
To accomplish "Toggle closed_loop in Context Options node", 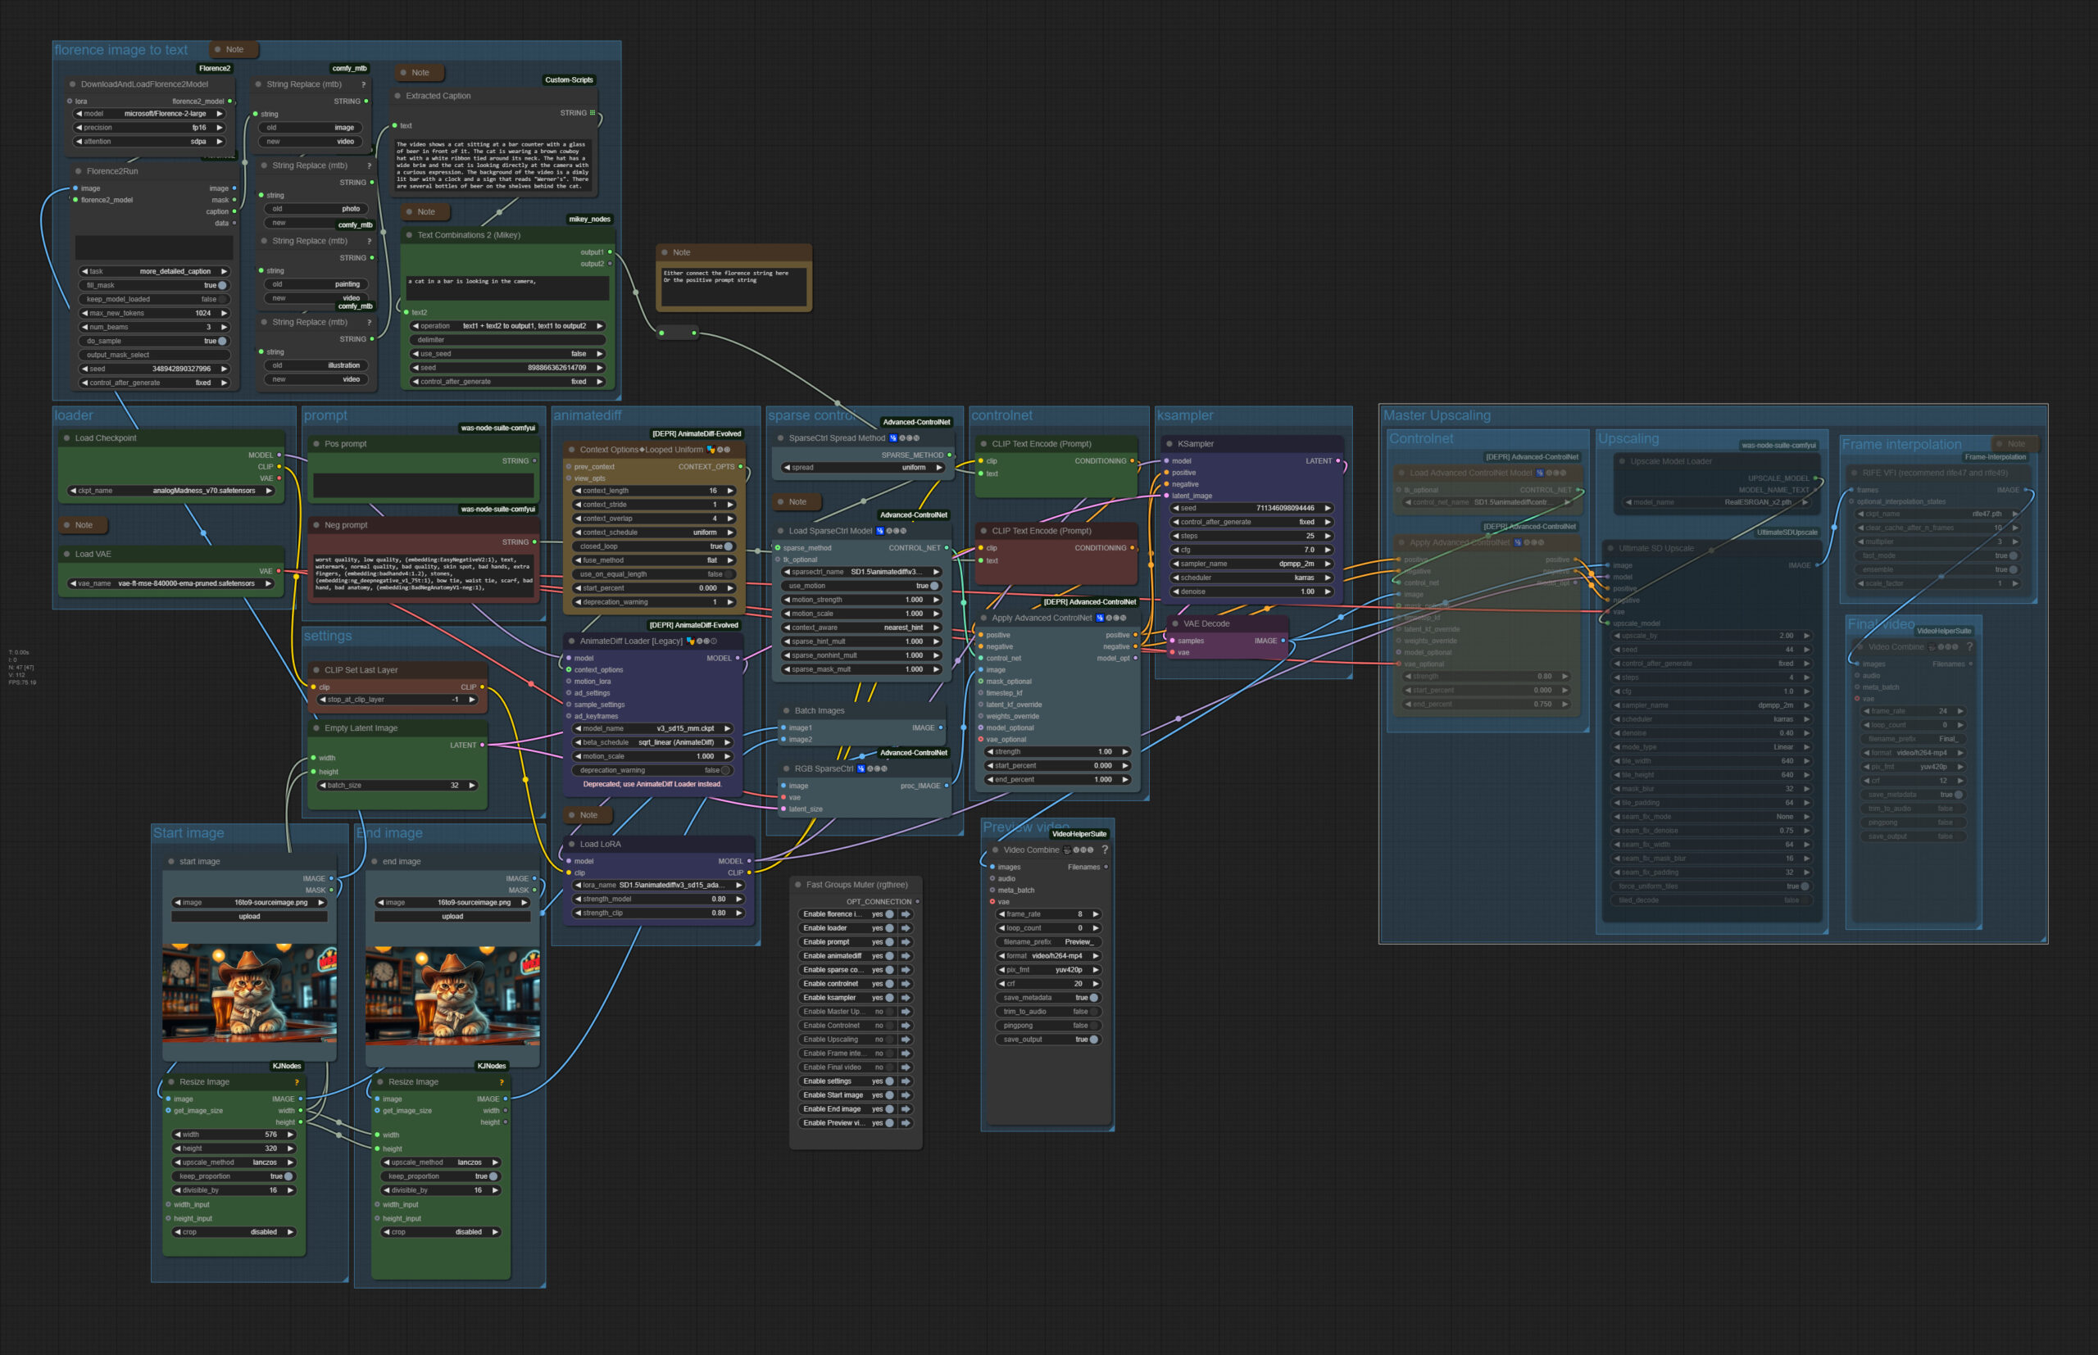I will [x=654, y=547].
